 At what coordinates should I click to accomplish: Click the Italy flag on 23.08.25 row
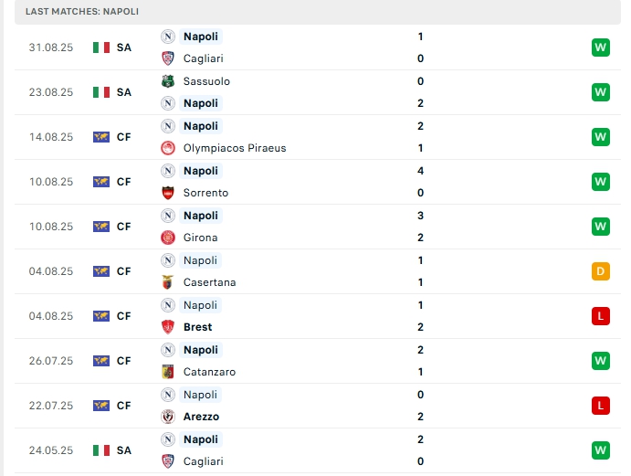point(101,92)
